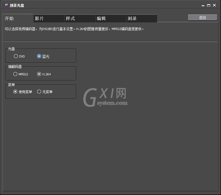Image resolution: width=221 pixels, height=195 pixels.
Task: Click the 编解码器 group label
Action: tap(15, 67)
